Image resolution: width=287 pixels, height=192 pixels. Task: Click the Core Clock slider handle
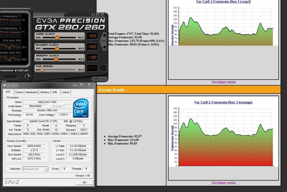[57, 38]
